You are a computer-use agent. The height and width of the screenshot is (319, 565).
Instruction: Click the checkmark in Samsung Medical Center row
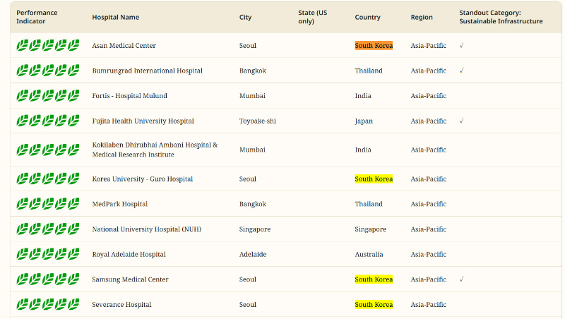(462, 279)
